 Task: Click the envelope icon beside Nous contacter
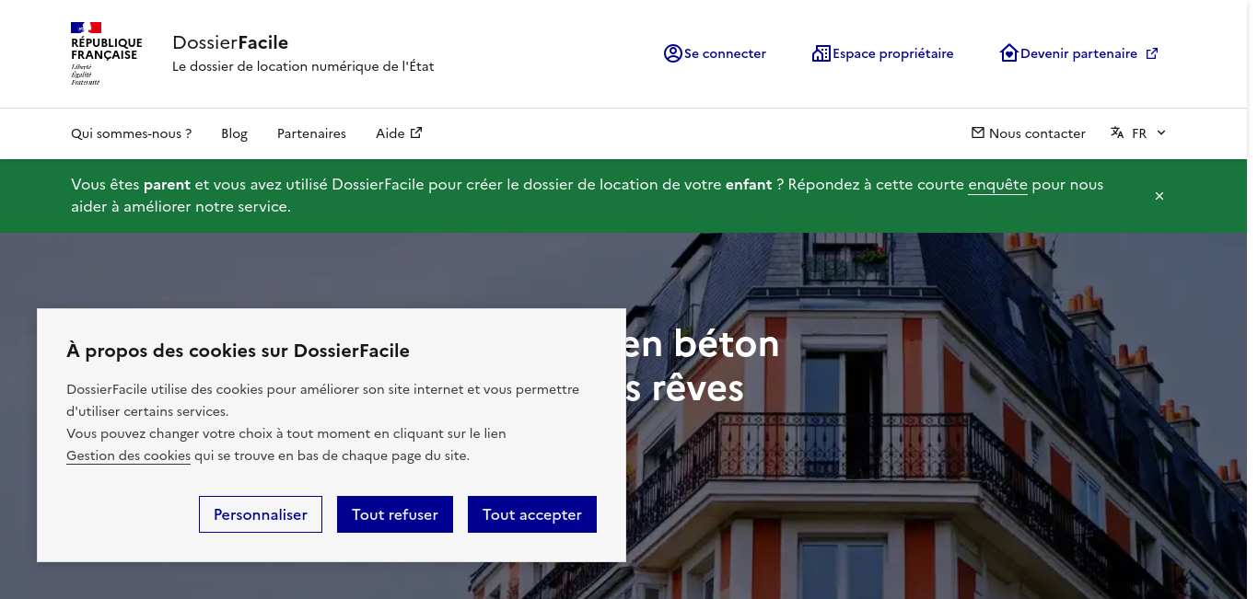[x=978, y=132]
